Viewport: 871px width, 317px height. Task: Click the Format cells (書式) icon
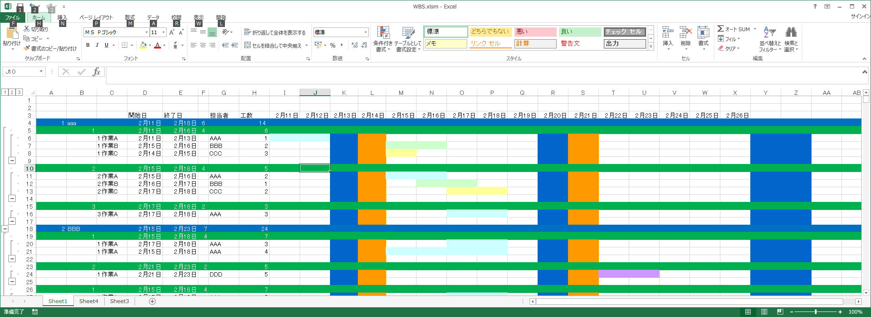click(x=703, y=32)
